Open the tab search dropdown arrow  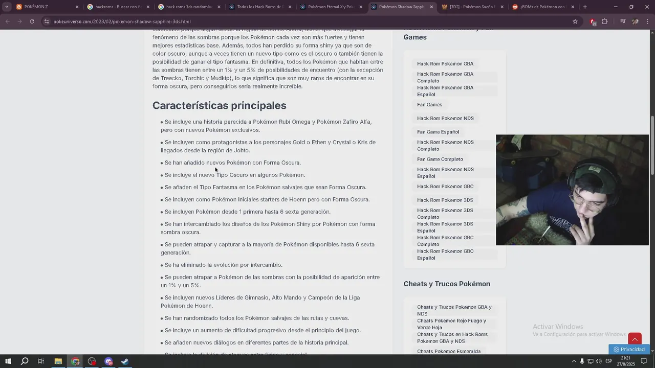tap(7, 7)
